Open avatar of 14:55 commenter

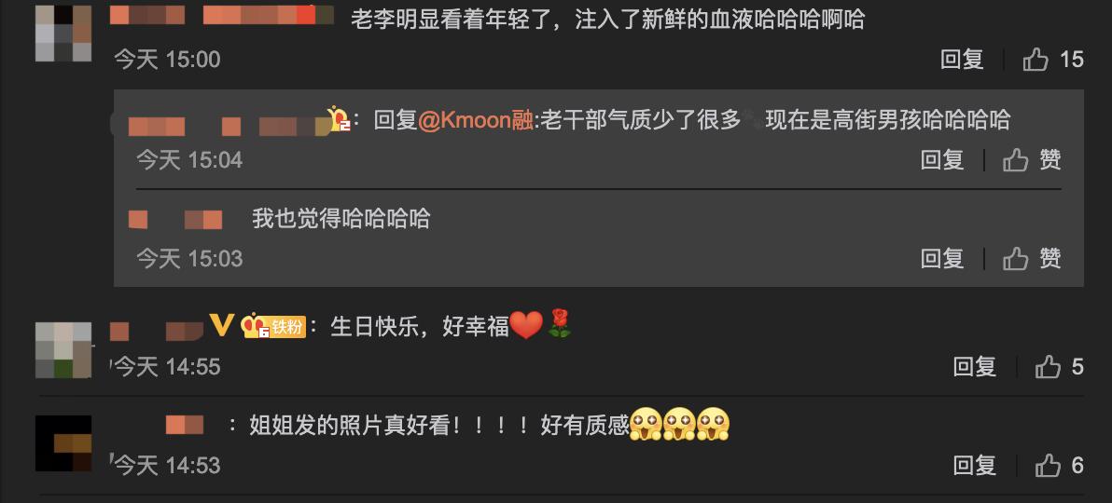[63, 350]
